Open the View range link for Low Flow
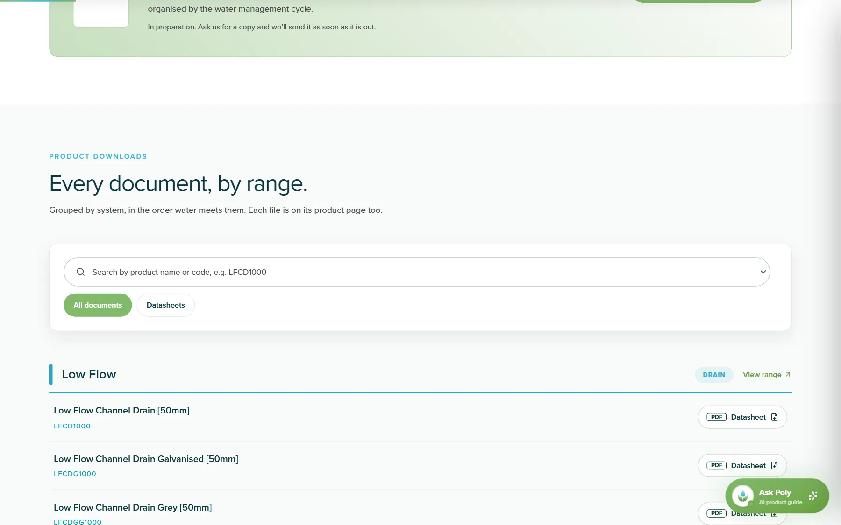Image resolution: width=841 pixels, height=525 pixels. pos(767,375)
